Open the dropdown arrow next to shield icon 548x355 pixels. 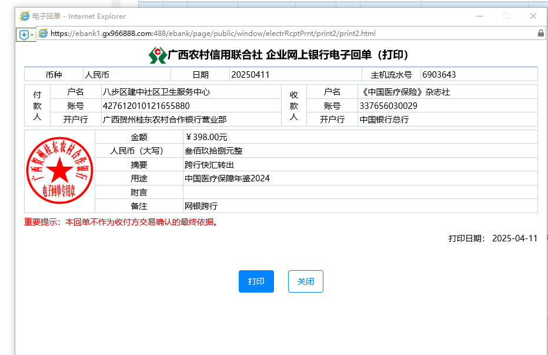[32, 35]
